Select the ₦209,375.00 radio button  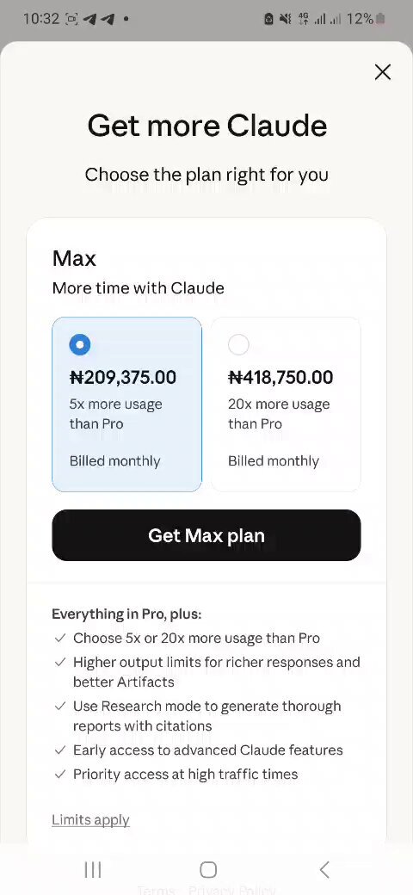80,345
